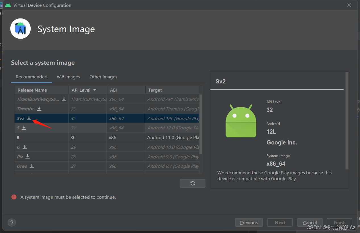Click the 'Android 10.0 (Google Pla' target cell
Viewport: 360px width, 233px height.
pos(172,147)
